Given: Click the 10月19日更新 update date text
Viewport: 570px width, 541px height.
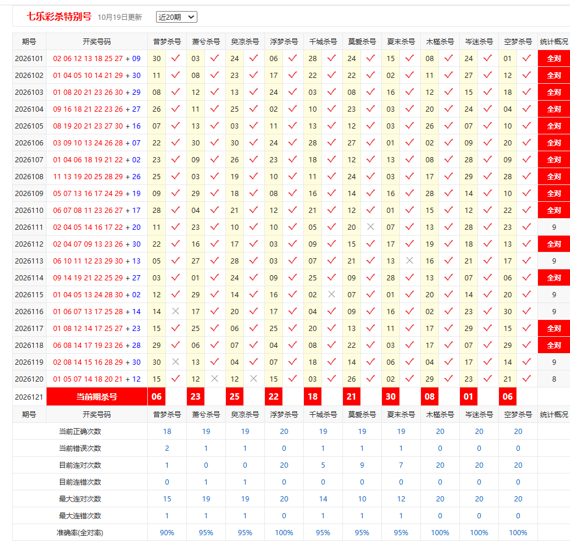Looking at the screenshot, I should click(x=119, y=17).
